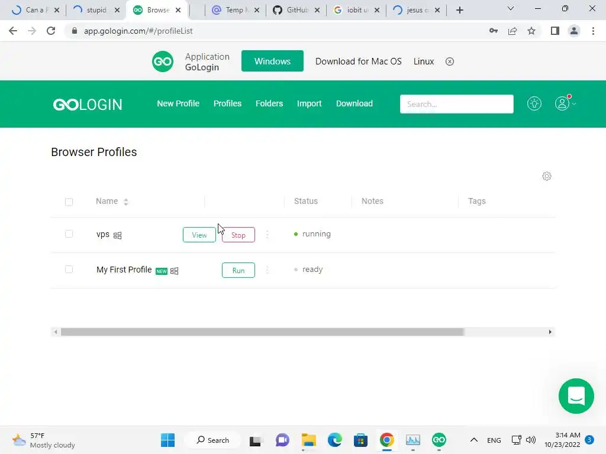Viewport: 606px width, 454px height.
Task: Click the Linux download link
Action: pyautogui.click(x=424, y=61)
